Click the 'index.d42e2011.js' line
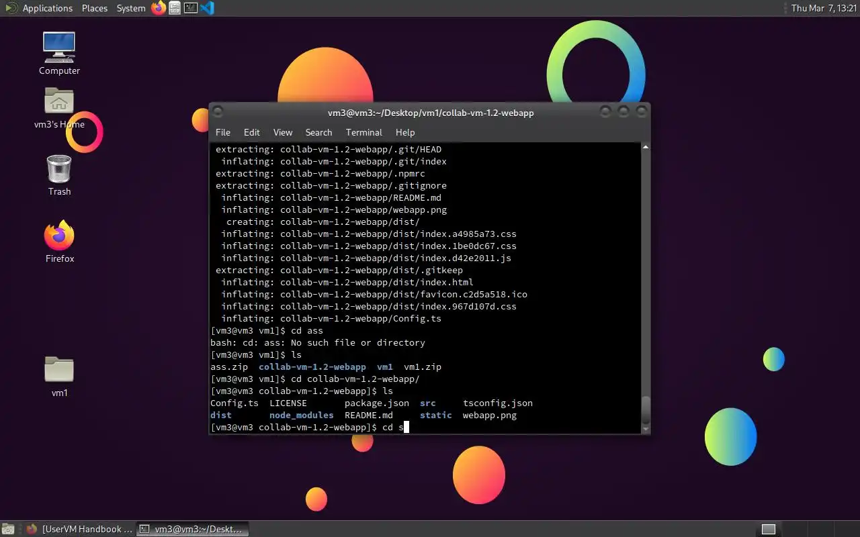860x537 pixels. pyautogui.click(x=366, y=258)
